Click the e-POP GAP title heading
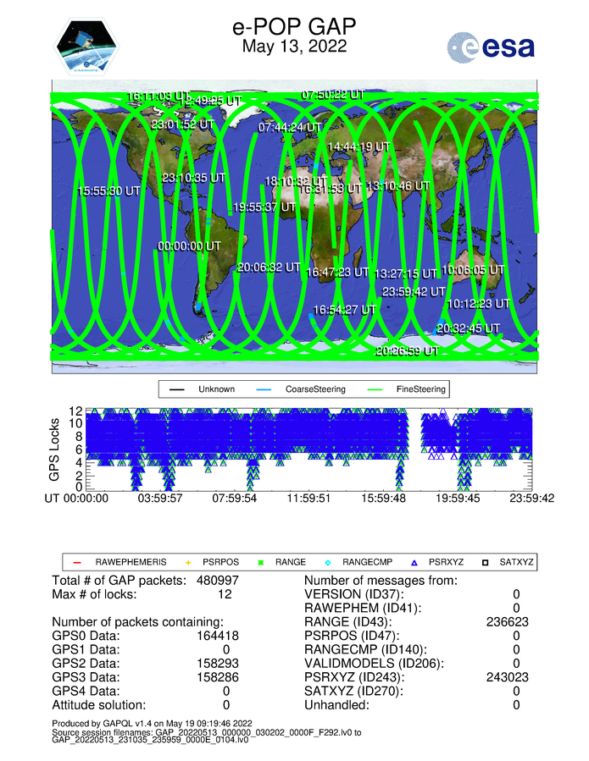This screenshot has width=589, height=761. 294,27
